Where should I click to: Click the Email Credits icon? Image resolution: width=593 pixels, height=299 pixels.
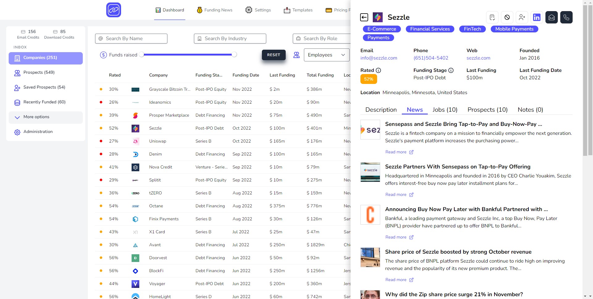23,32
